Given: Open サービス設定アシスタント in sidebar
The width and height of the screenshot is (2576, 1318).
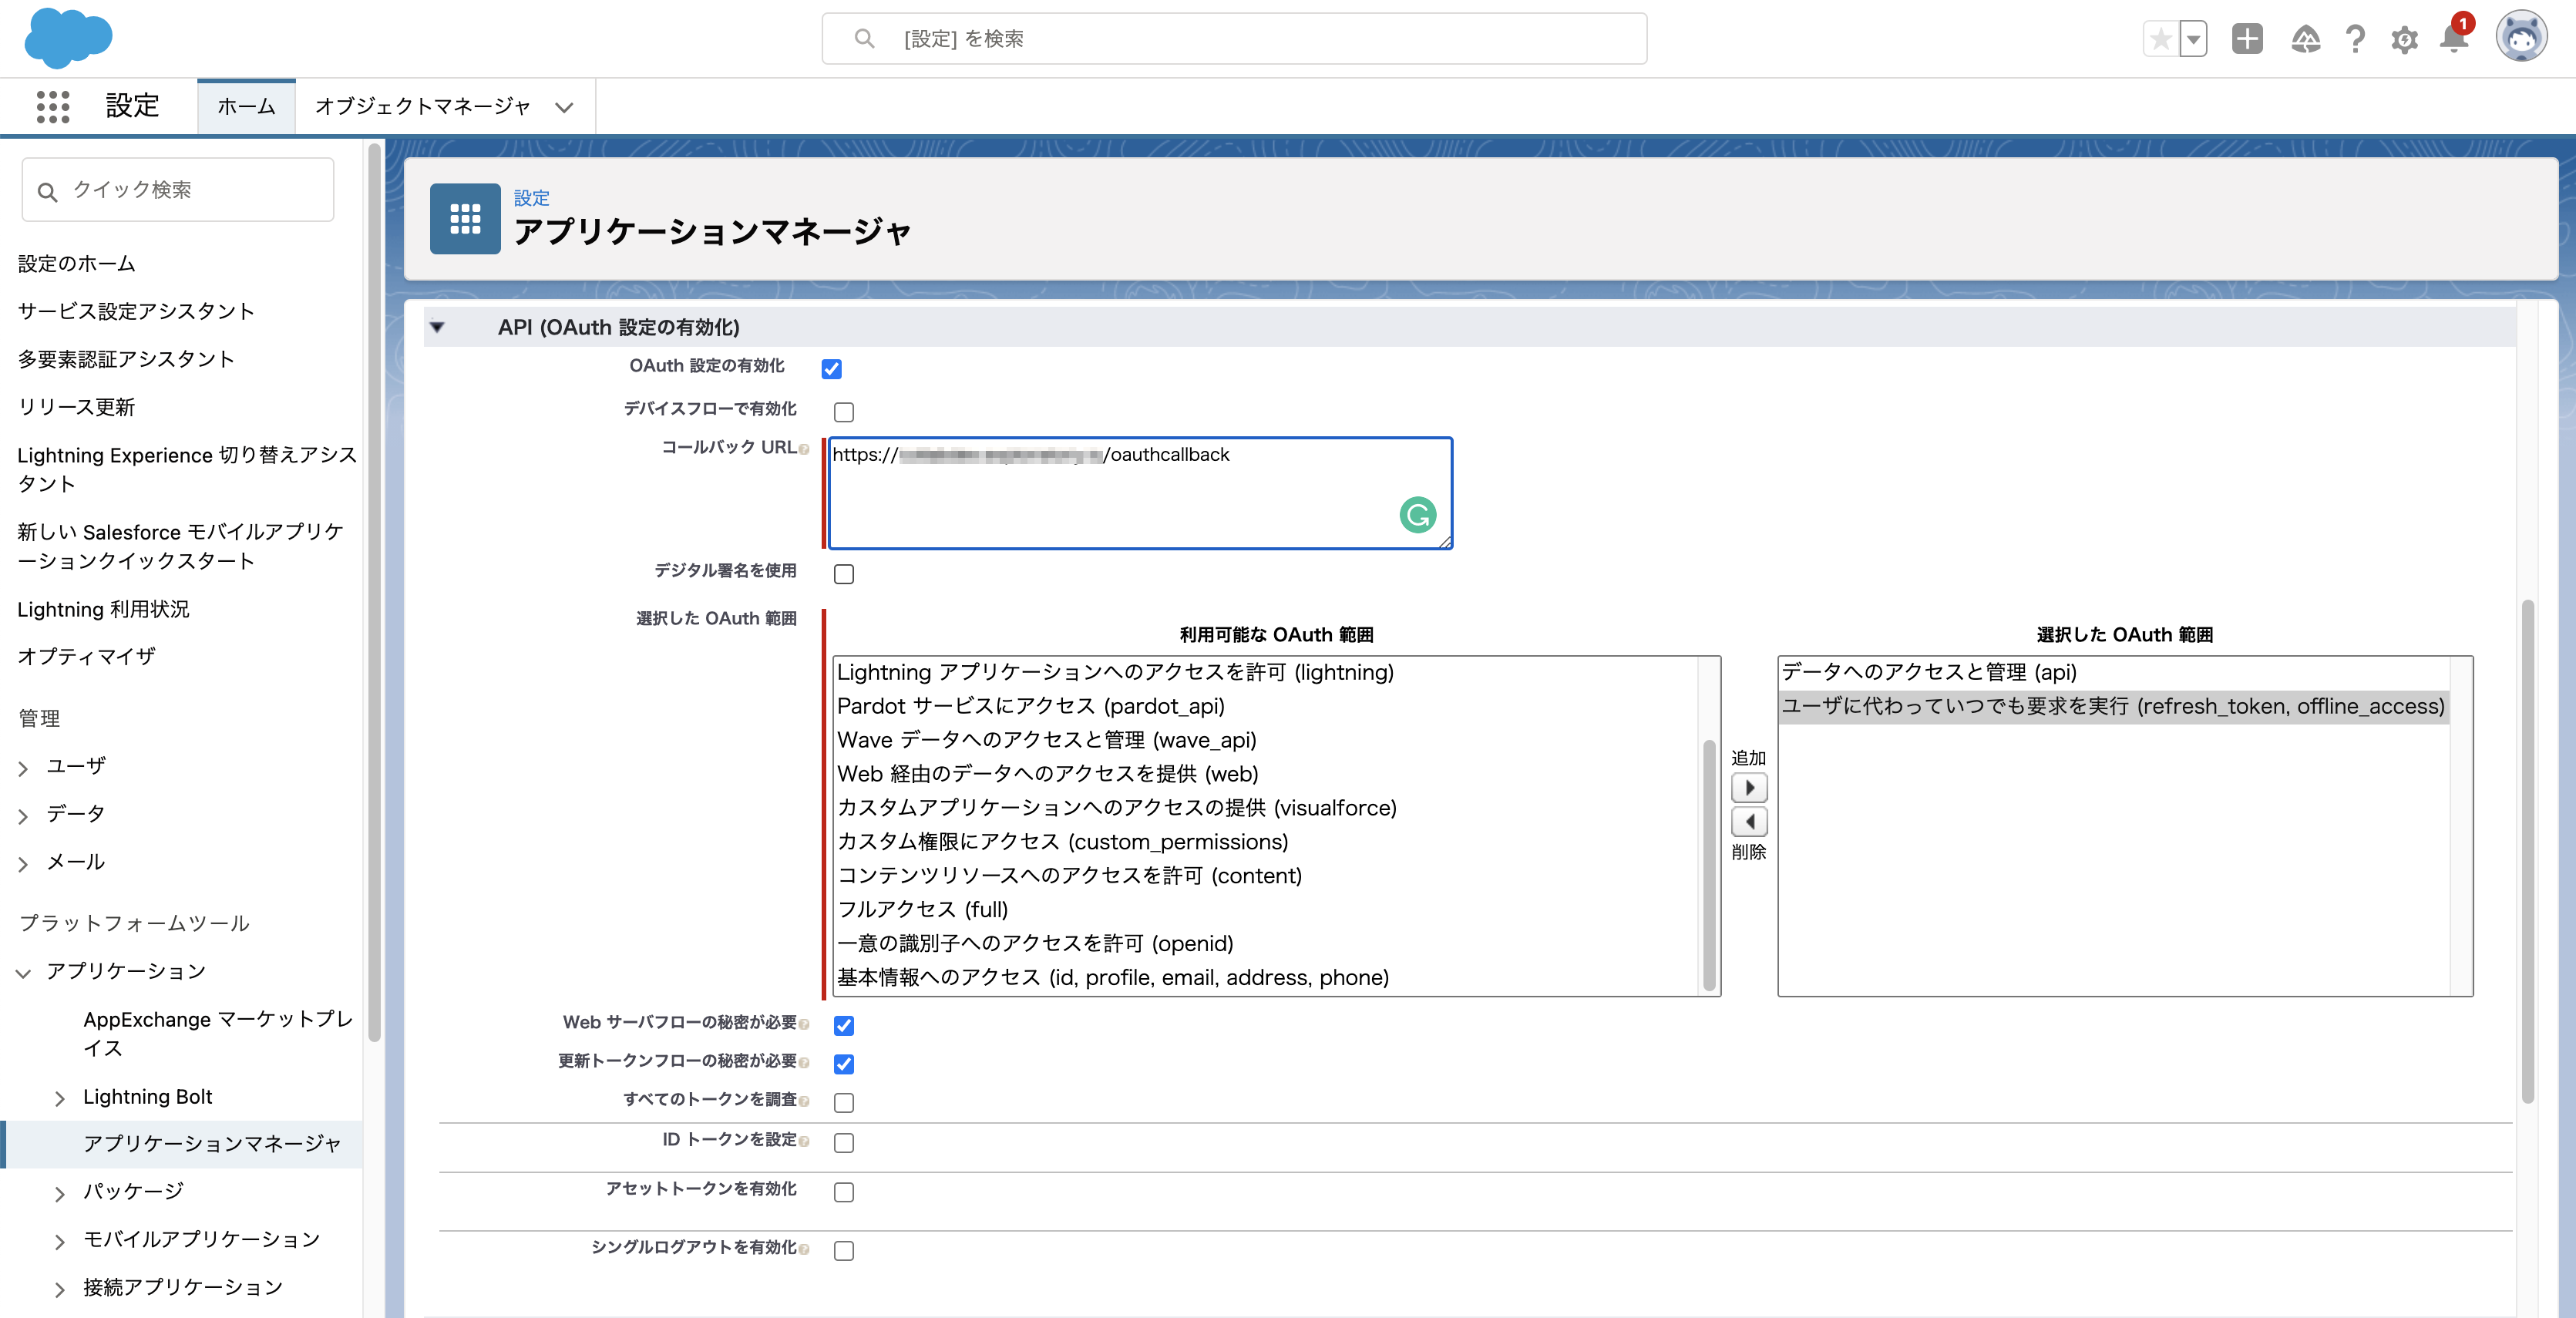Looking at the screenshot, I should coord(136,312).
